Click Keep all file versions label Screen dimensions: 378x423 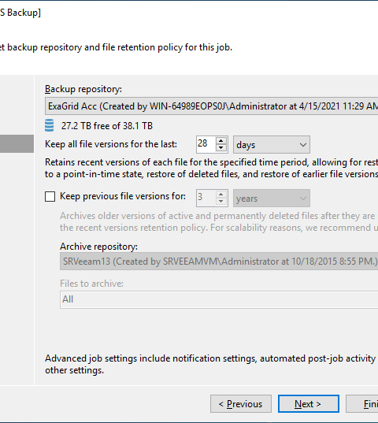pos(111,144)
